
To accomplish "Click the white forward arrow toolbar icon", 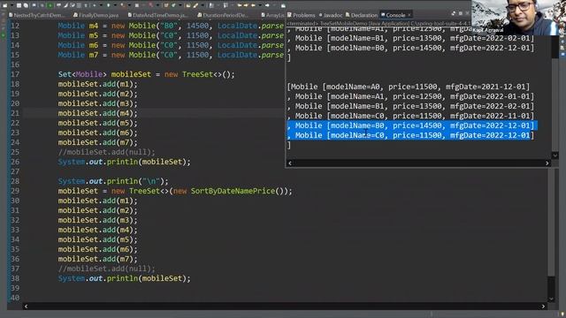I will coord(267,5).
